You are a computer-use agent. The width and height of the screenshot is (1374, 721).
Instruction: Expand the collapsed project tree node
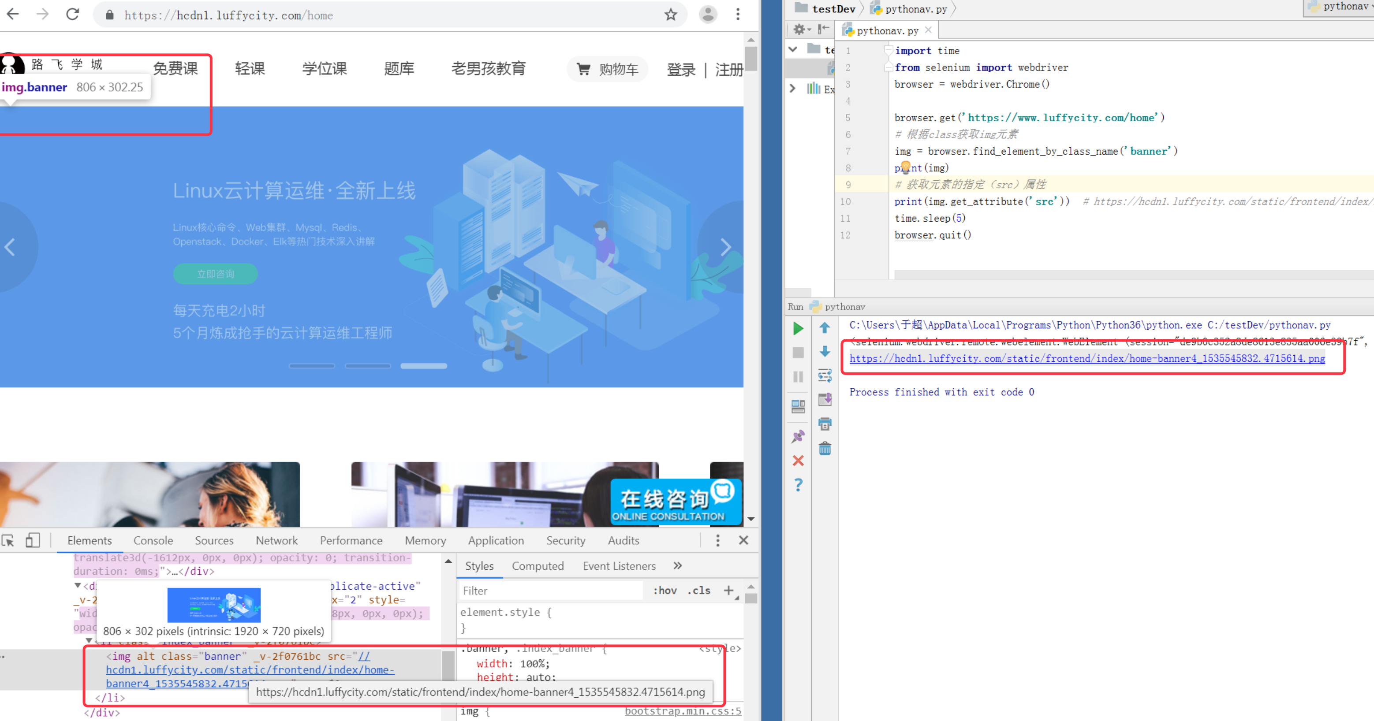793,89
